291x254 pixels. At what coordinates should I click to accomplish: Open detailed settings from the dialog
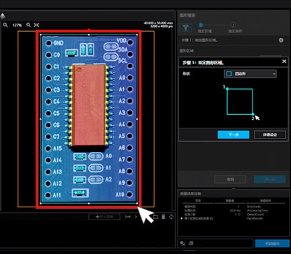coord(270,134)
